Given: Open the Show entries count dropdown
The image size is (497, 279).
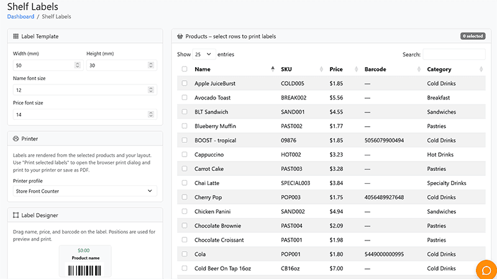Looking at the screenshot, I should 204,54.
